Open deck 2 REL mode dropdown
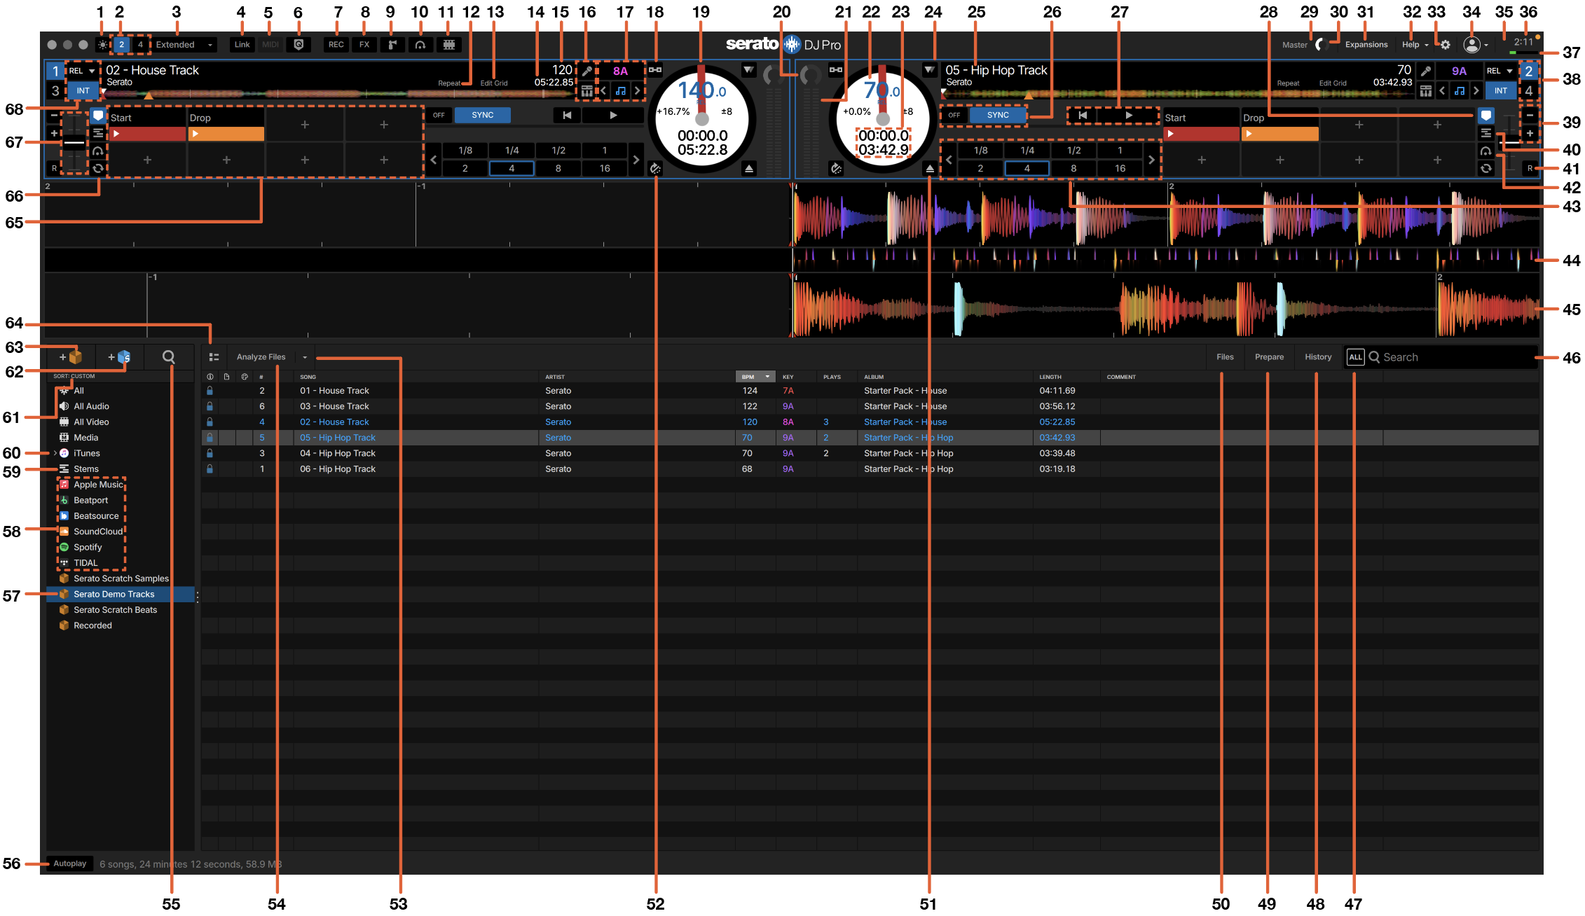The width and height of the screenshot is (1585, 916). click(x=1500, y=71)
